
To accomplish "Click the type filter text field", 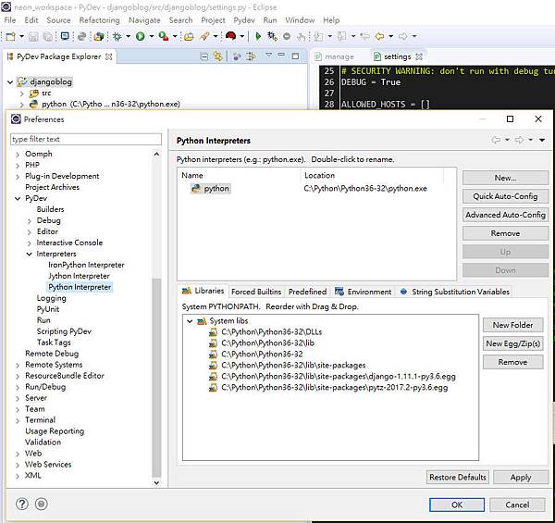I will [85, 139].
